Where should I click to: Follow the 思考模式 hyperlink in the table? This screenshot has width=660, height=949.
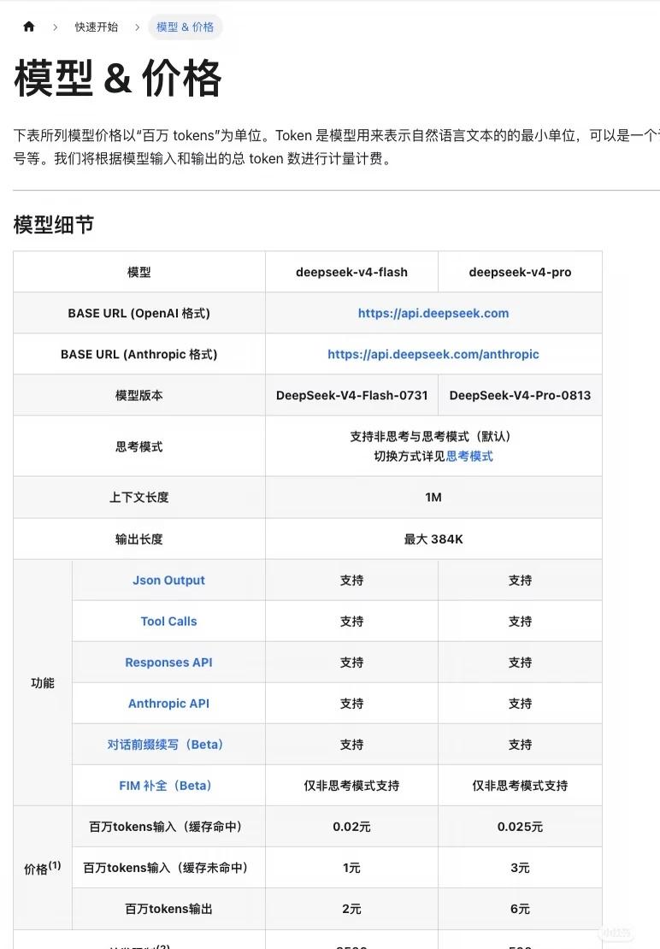coord(469,457)
